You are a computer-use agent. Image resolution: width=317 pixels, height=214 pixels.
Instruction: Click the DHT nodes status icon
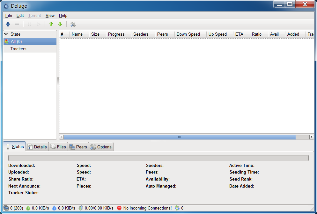(177, 208)
